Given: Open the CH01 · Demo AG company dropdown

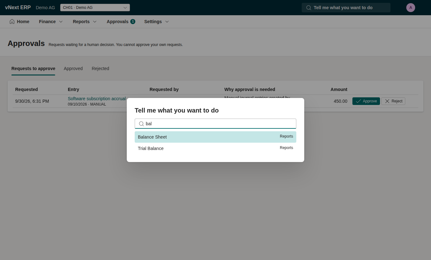Looking at the screenshot, I should (95, 8).
